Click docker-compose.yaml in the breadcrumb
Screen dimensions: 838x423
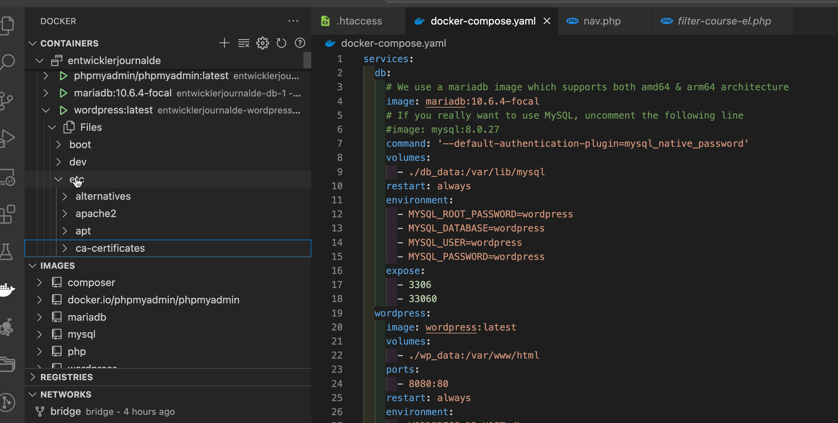point(393,43)
